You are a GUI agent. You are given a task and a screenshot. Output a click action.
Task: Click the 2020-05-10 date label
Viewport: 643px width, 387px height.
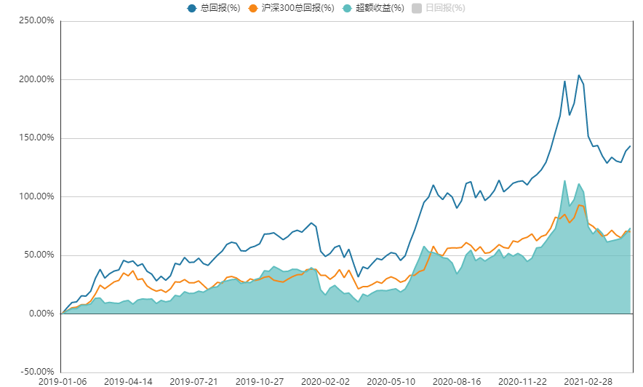point(391,382)
